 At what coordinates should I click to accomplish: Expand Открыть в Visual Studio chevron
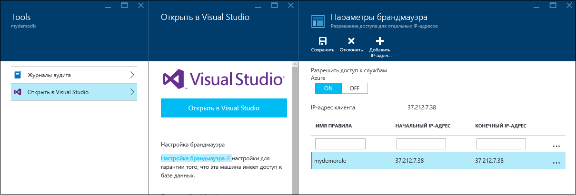coord(132,92)
